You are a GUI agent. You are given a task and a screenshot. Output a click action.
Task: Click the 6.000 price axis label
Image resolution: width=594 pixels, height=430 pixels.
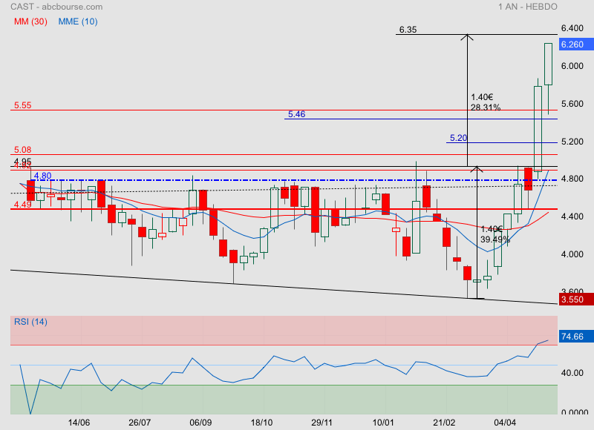[x=572, y=66]
